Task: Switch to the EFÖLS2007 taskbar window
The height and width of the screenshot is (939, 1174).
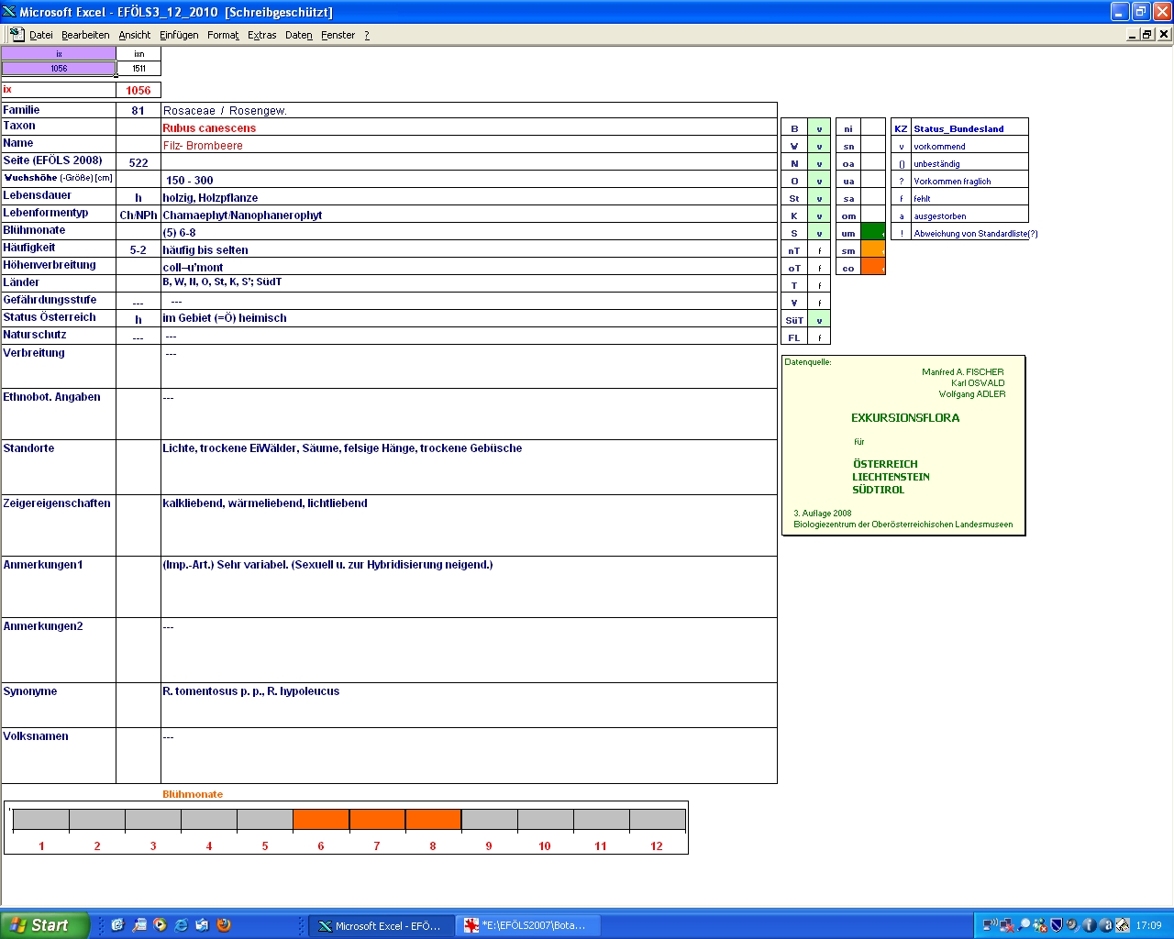Action: tap(527, 925)
